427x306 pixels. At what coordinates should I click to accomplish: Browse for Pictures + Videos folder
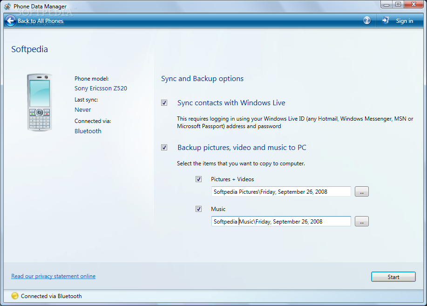point(362,191)
